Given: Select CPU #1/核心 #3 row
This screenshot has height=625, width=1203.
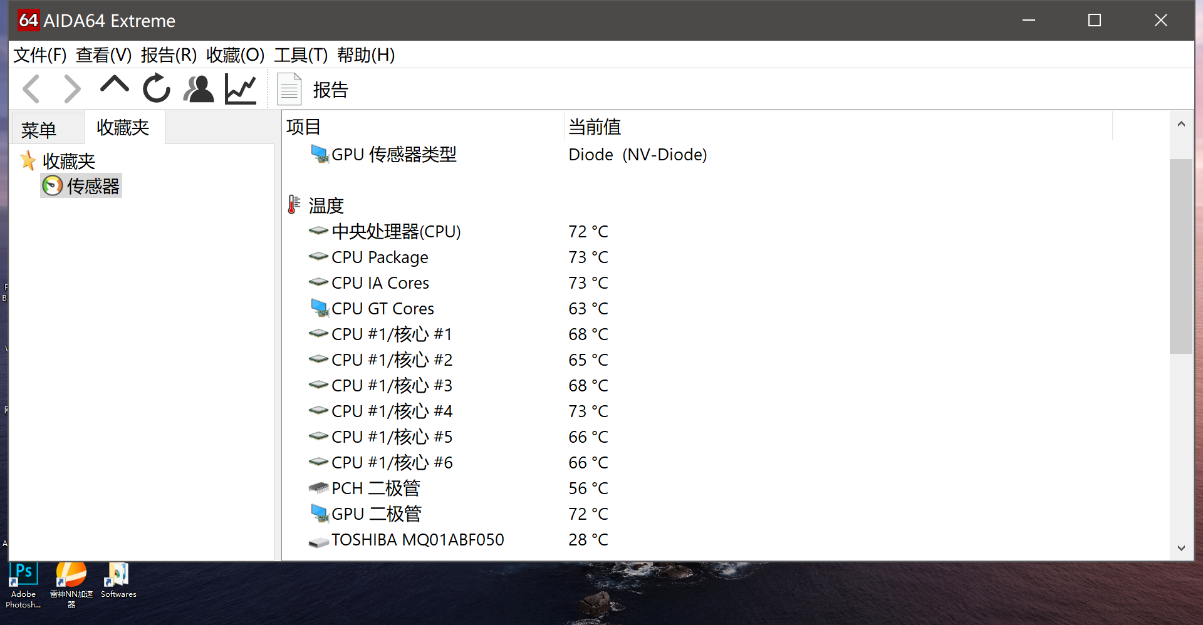Looking at the screenshot, I should click(726, 385).
